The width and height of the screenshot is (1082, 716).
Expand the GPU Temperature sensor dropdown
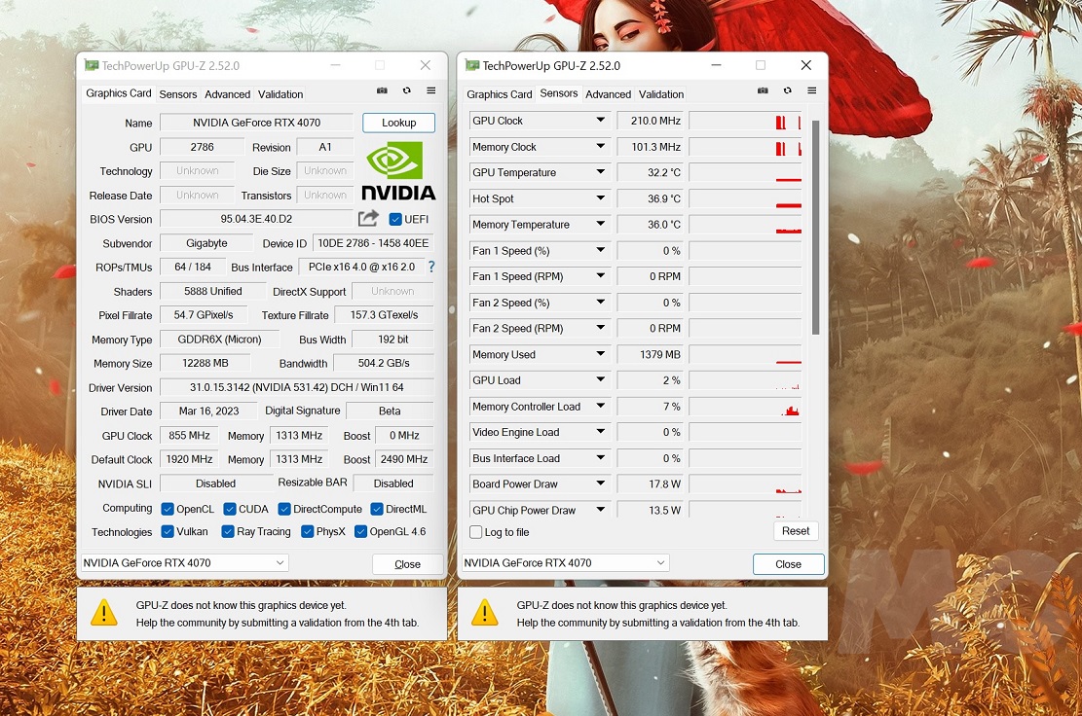[601, 173]
